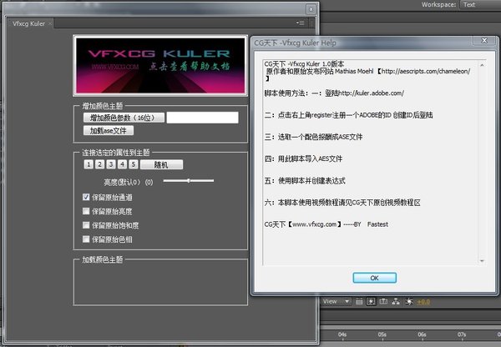Close the Vfxcg Kuler tab
The width and height of the screenshot is (501, 347).
[50, 23]
